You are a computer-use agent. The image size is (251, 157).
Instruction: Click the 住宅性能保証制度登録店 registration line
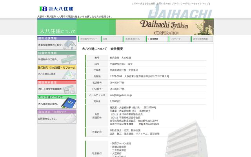point(134,120)
